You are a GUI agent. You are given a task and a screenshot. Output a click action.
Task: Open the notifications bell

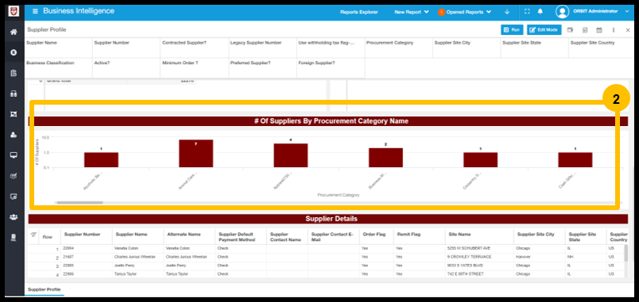pyautogui.click(x=540, y=11)
